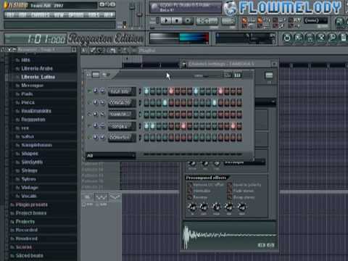Viewport: 348px width, 261px height.
Task: Expand the Strings folder in browser
Action: tap(29, 170)
